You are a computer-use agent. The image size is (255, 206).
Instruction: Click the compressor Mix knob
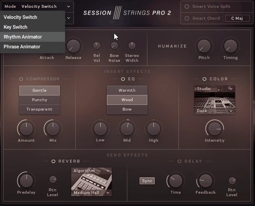[53, 129]
